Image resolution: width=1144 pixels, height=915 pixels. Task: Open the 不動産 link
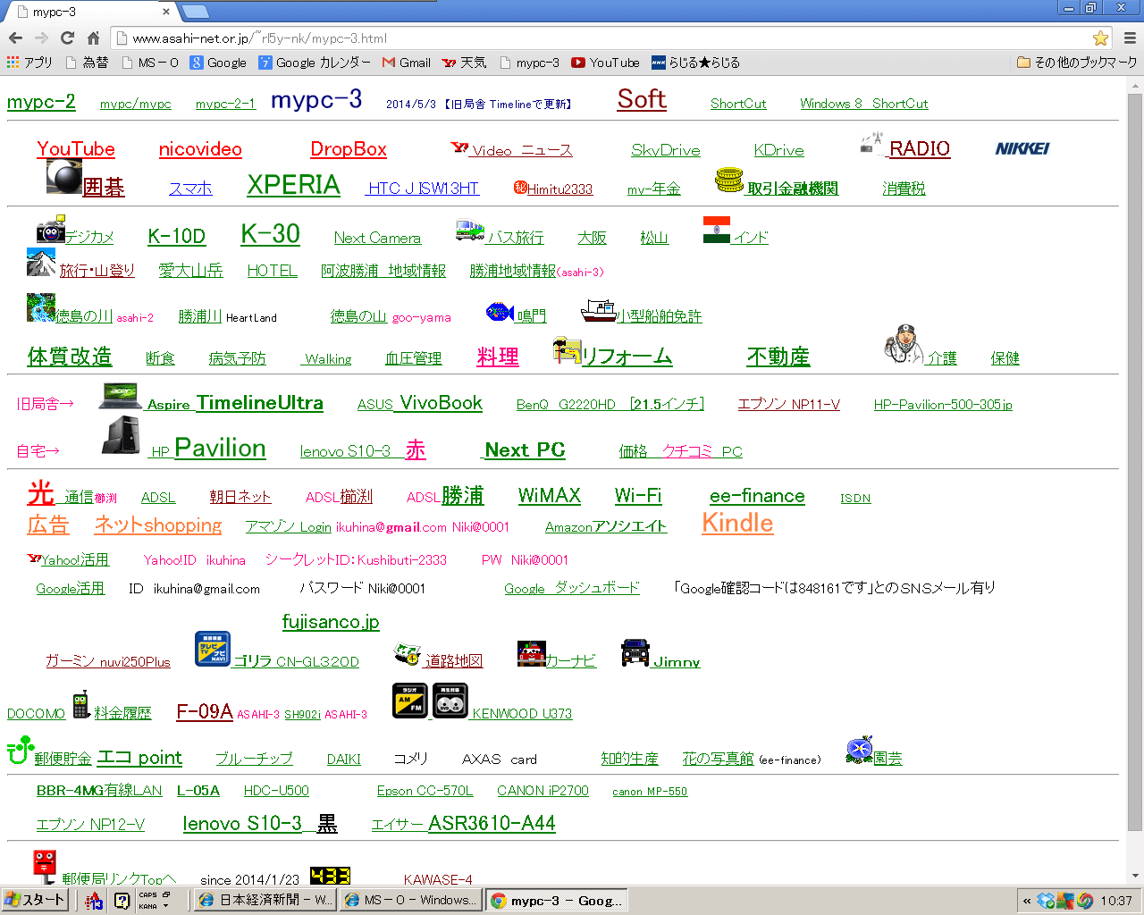[778, 357]
